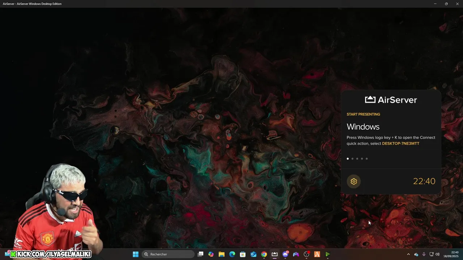
Task: Open the game controller app in the taskbar
Action: pyautogui.click(x=296, y=254)
